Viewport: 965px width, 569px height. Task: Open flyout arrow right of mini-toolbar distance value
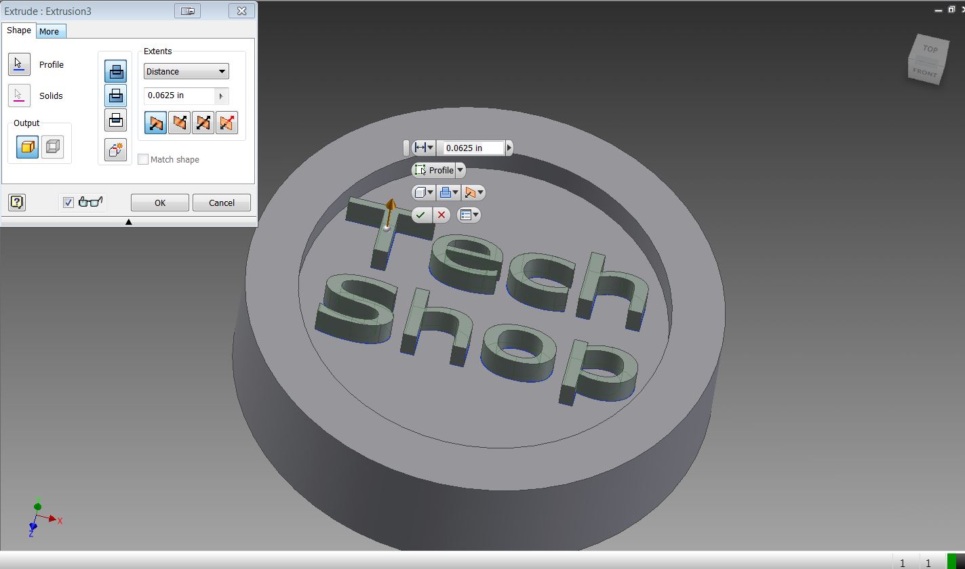(509, 148)
